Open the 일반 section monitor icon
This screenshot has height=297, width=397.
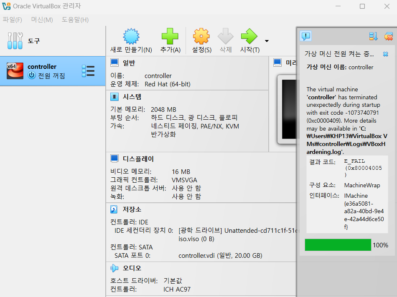coord(115,63)
